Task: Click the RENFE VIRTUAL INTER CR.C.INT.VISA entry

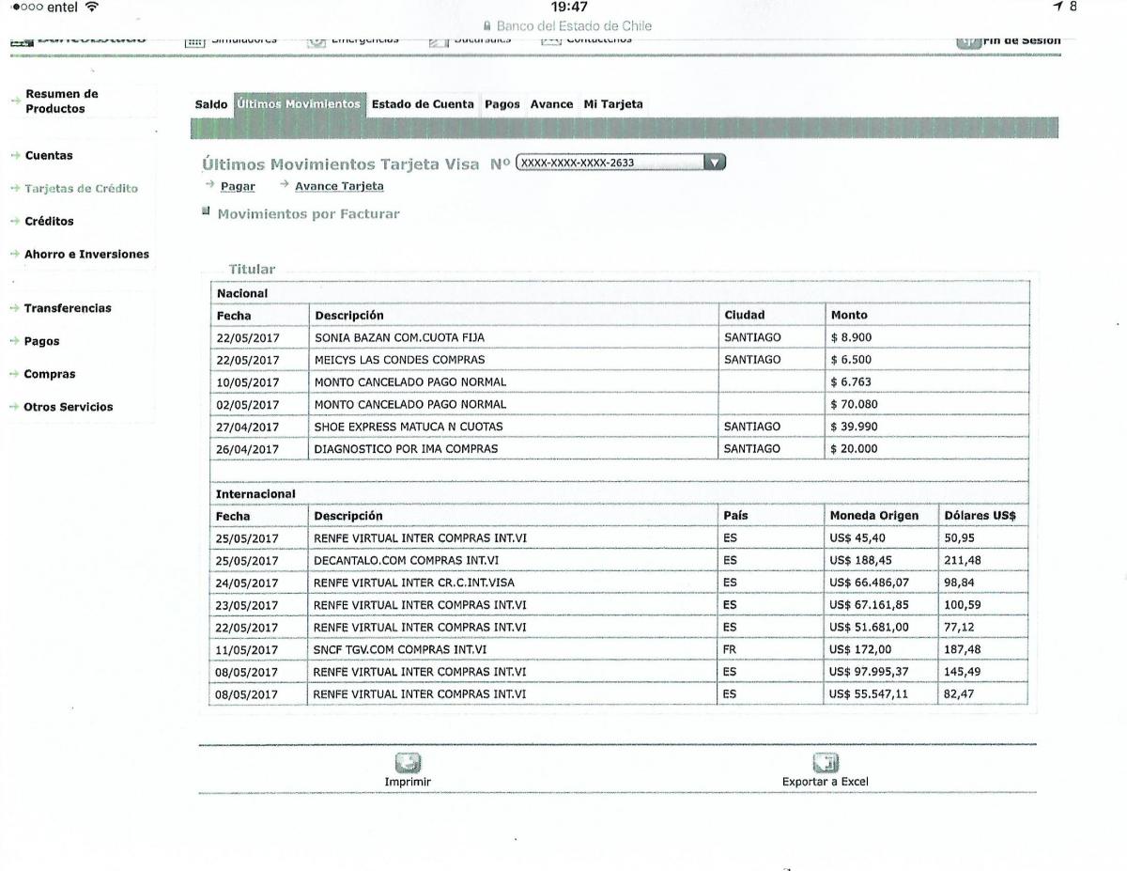Action: [x=414, y=583]
